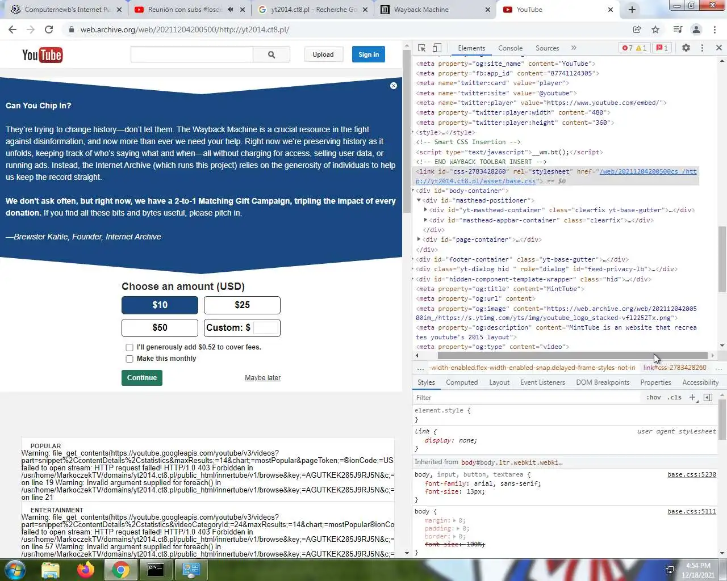Open the Event Listeners tab
This screenshot has width=727, height=581.
point(542,382)
